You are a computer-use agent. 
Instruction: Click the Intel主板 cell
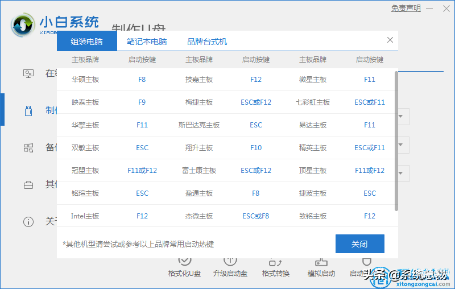click(85, 216)
